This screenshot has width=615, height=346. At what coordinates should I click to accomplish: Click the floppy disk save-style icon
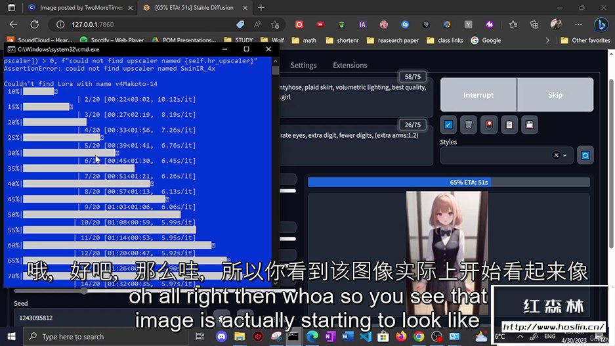530,125
